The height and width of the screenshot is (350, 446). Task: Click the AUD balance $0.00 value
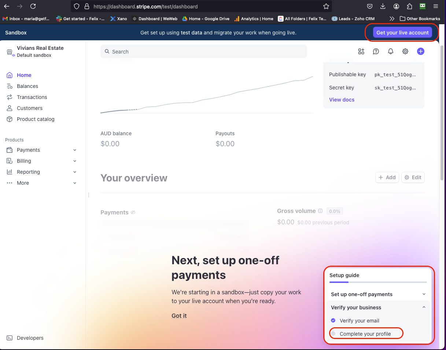pyautogui.click(x=110, y=144)
